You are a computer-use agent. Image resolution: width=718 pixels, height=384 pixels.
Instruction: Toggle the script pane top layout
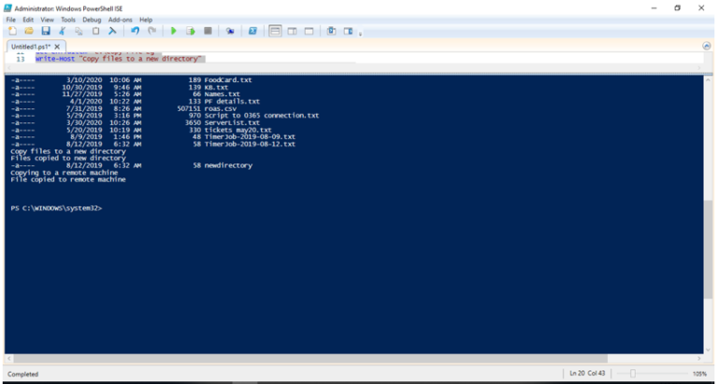click(275, 31)
